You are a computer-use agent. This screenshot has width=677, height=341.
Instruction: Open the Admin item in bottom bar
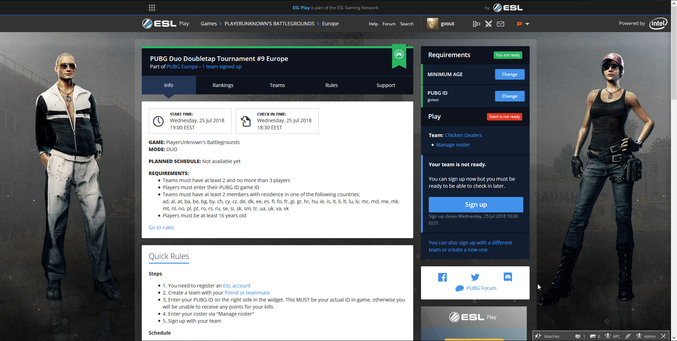point(646,336)
